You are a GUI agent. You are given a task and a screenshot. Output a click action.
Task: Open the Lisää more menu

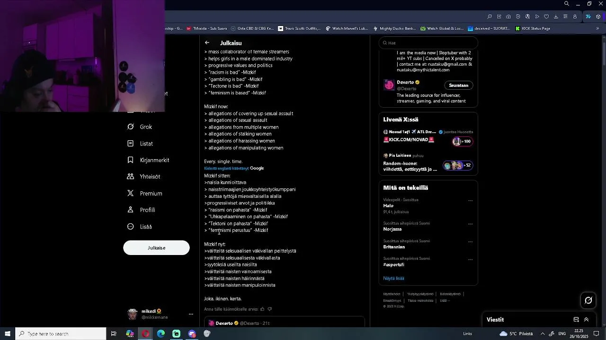139,227
